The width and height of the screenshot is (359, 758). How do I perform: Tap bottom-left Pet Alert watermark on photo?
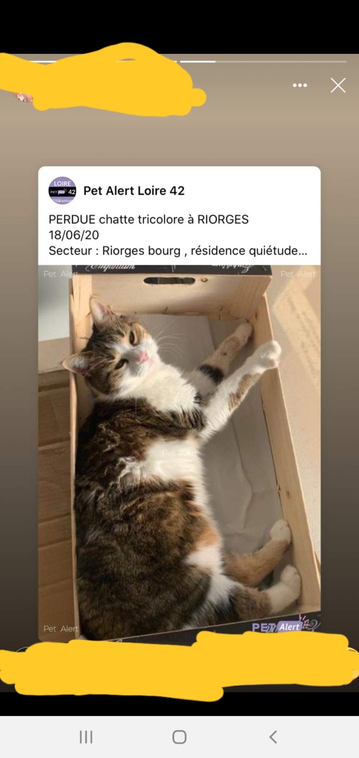pos(60,628)
